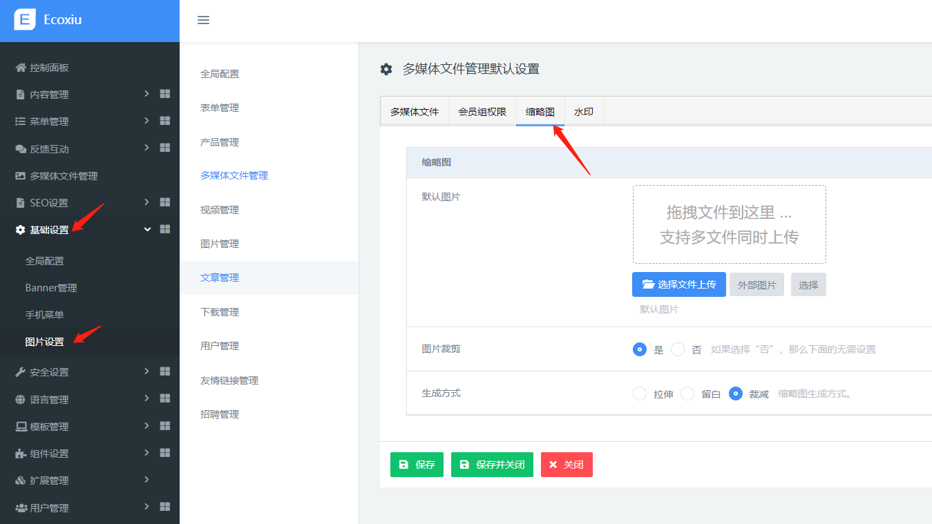The height and width of the screenshot is (524, 932).
Task: Expand the 语言管理 submenu arrow
Action: (x=146, y=398)
